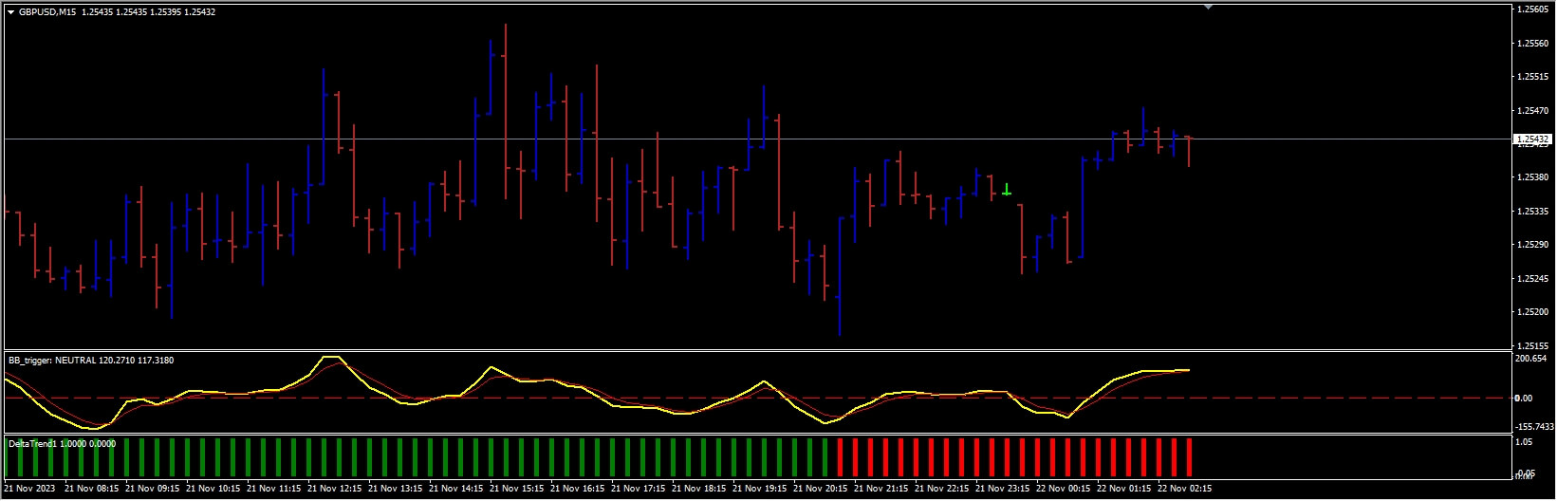Click the -155.7433 BB_trigger scale value

[1535, 426]
